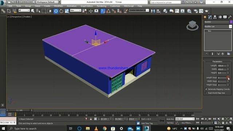Screen dimensions: 233x131
Task: Click the Mirror tool icon
Action: (x=153, y=11)
